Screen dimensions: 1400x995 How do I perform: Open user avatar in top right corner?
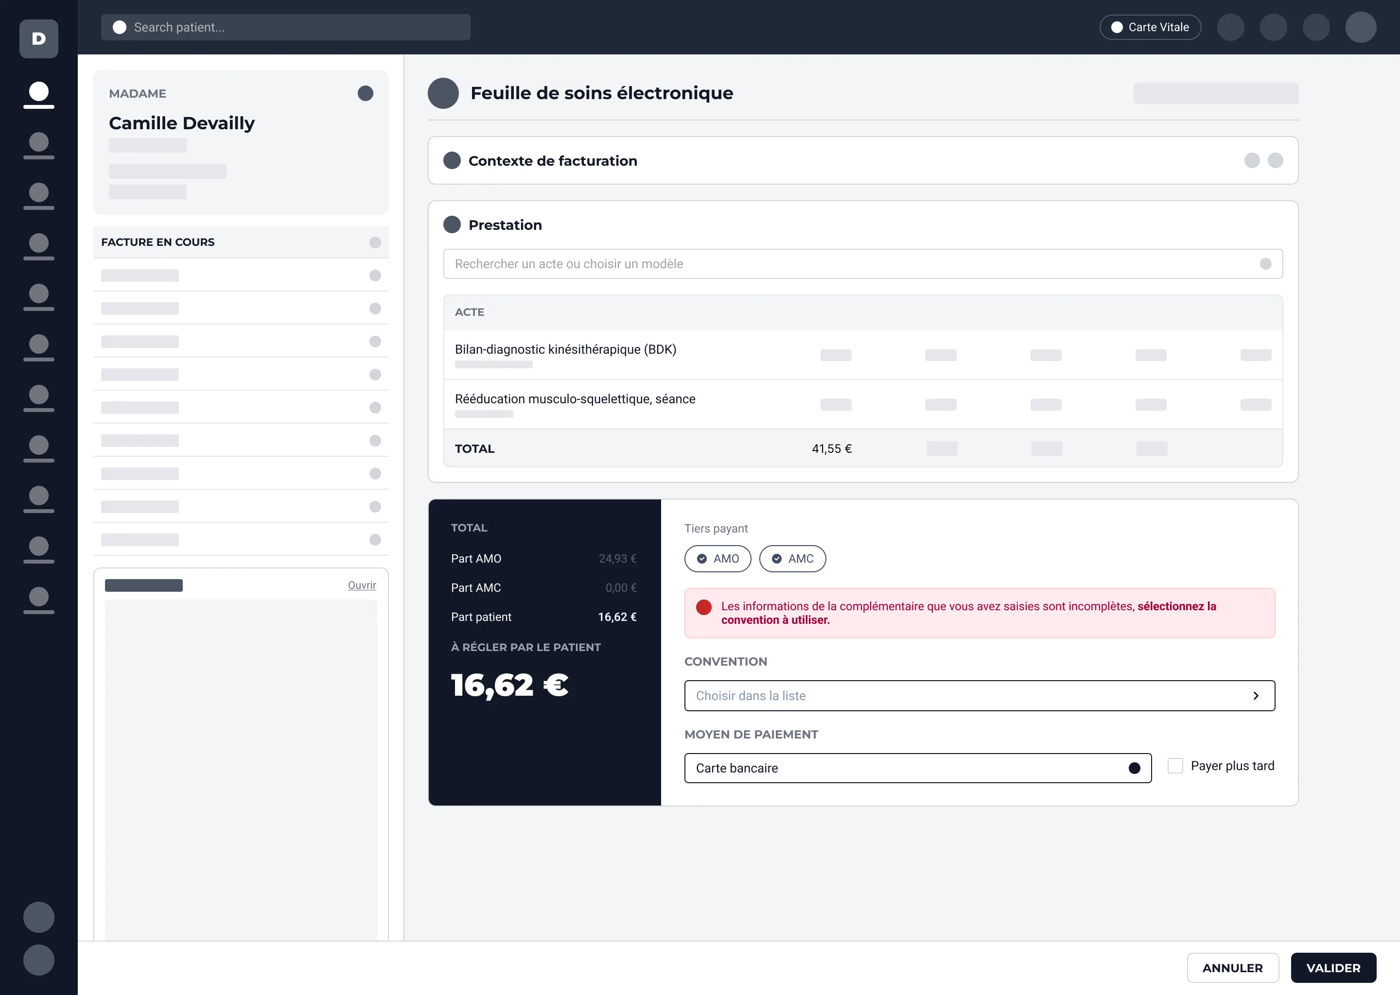(x=1361, y=28)
